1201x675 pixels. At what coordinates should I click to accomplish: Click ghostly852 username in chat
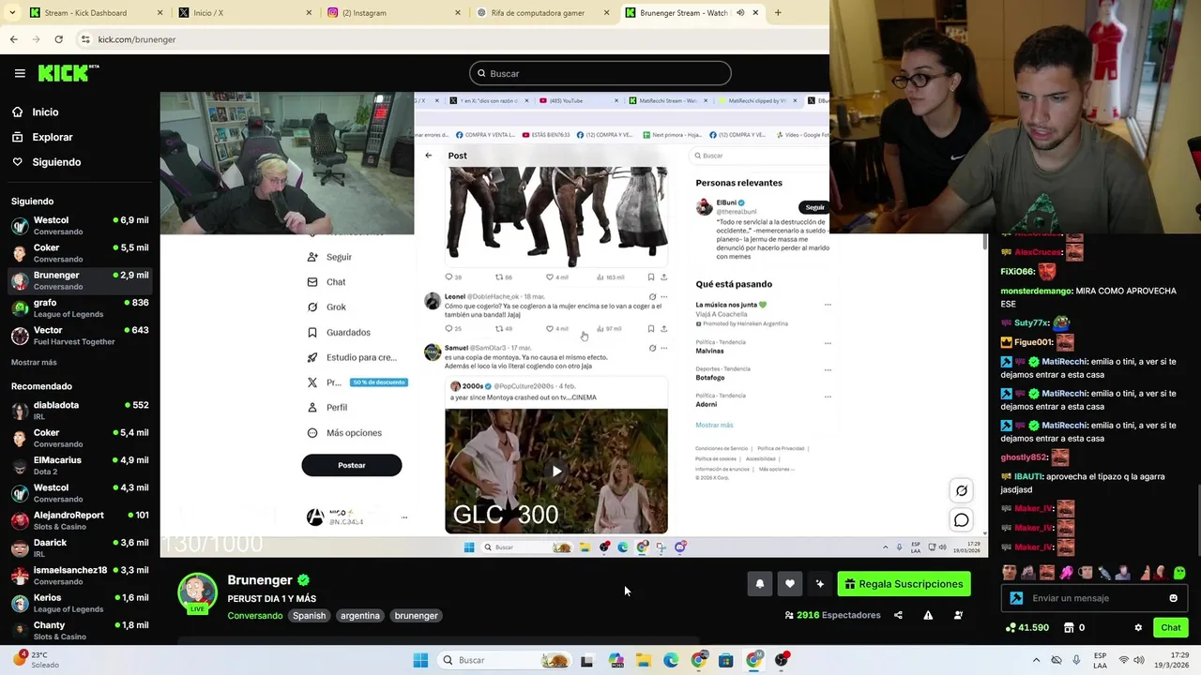tap(1024, 457)
